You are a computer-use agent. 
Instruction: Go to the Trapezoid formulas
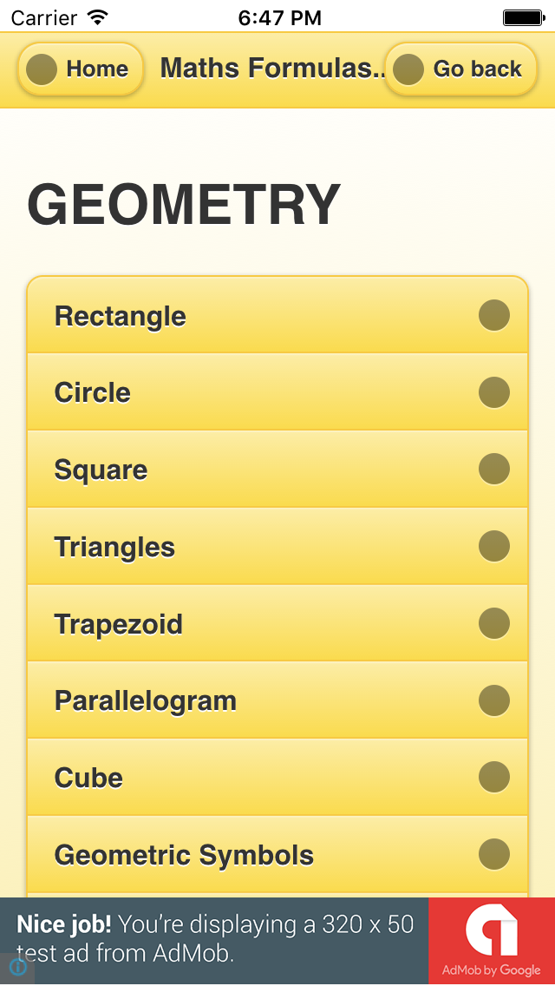(119, 624)
